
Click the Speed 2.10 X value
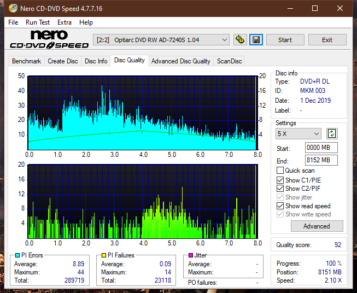point(333,280)
